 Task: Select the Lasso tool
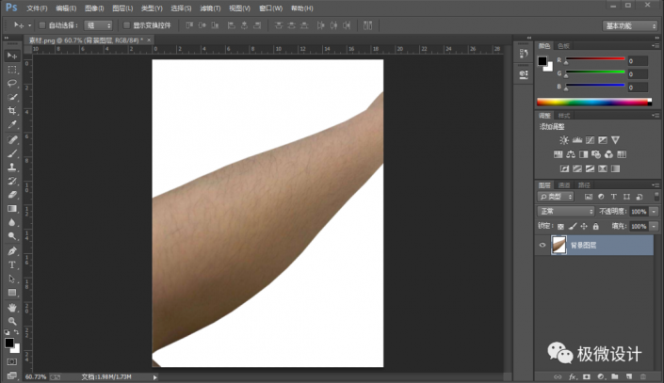click(12, 83)
